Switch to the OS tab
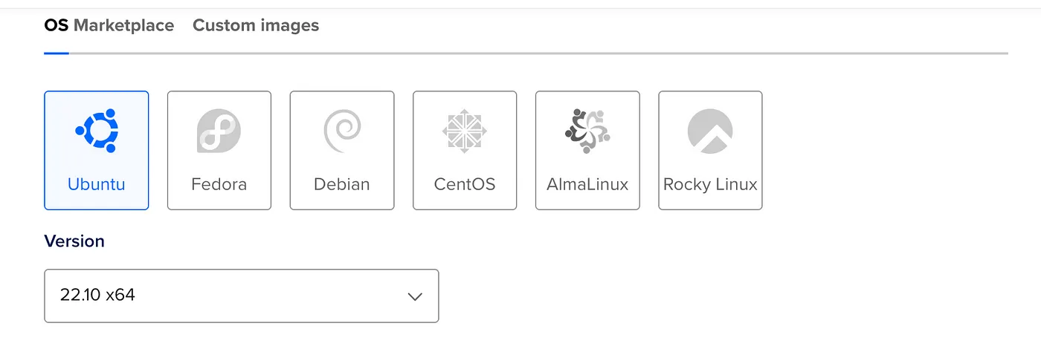Image resolution: width=1041 pixels, height=355 pixels. 56,25
